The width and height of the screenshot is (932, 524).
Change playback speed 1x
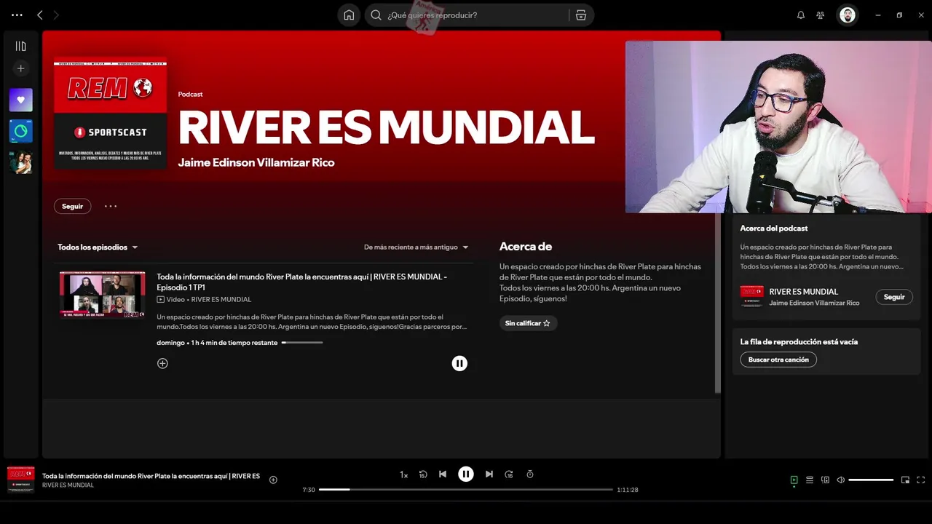click(x=403, y=475)
